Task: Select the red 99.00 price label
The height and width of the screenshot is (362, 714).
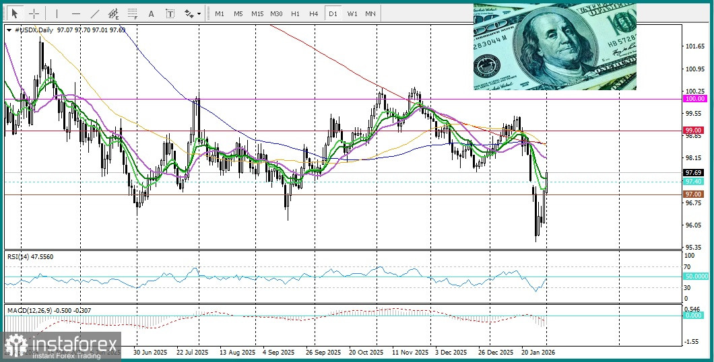Action: click(x=695, y=130)
